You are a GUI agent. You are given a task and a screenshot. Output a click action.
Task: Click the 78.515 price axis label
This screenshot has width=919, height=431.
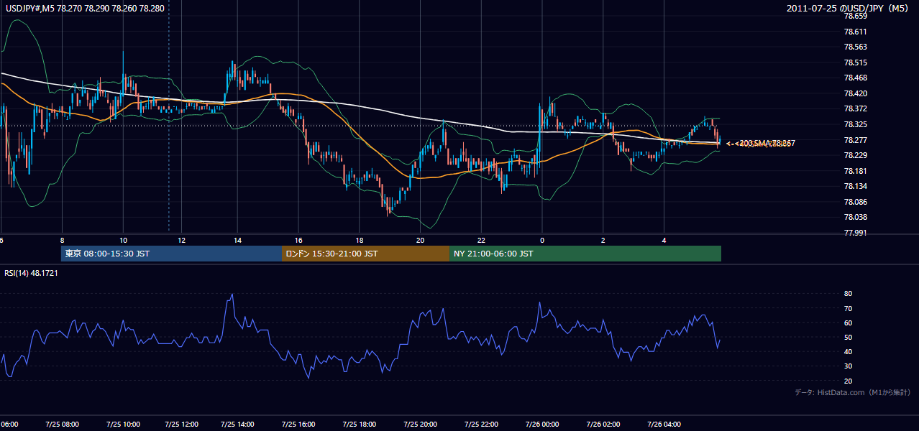(x=855, y=62)
